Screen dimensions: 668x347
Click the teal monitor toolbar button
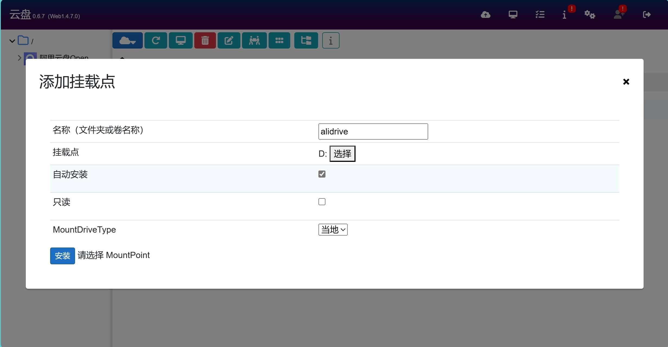180,40
